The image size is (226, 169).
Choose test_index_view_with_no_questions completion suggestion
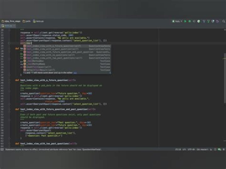click(x=67, y=55)
